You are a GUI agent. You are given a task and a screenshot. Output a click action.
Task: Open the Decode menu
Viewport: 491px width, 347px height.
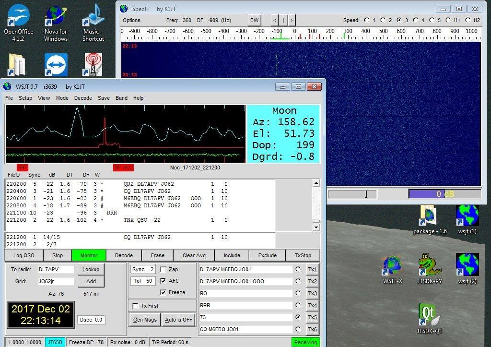[83, 98]
